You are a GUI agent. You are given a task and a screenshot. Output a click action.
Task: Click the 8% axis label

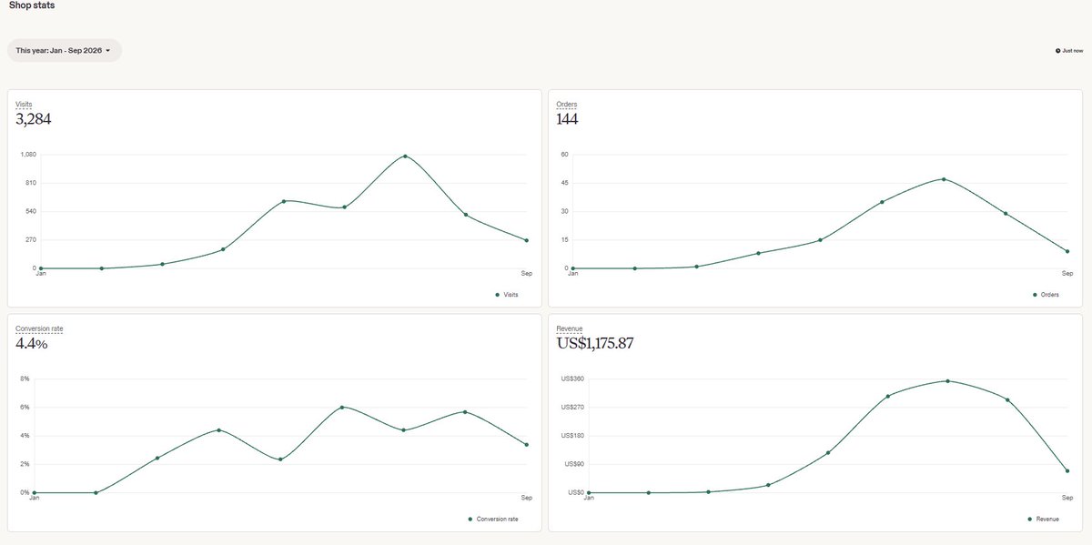tap(25, 378)
